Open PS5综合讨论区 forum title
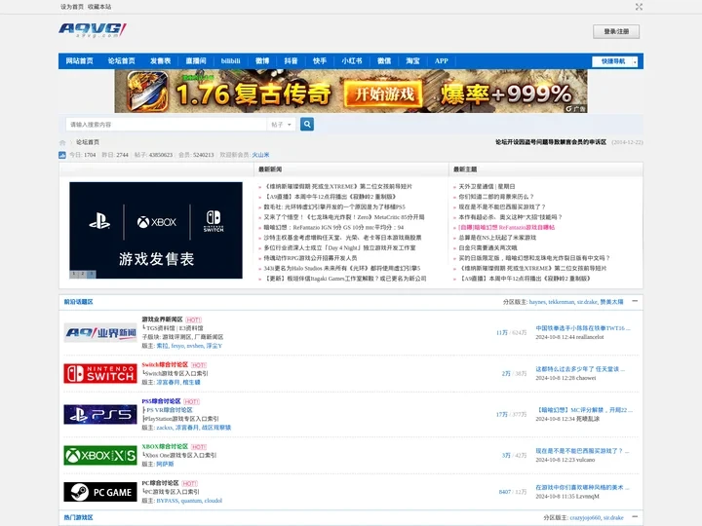The width and height of the screenshot is (702, 526). coord(161,401)
